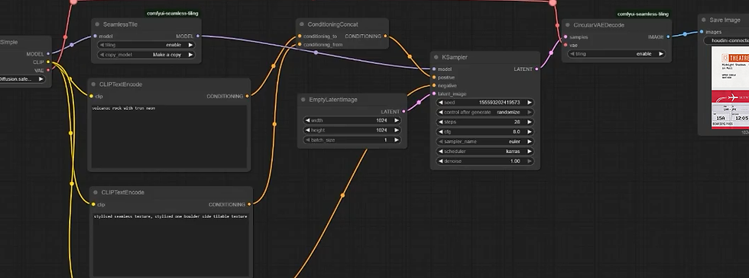749x278 pixels.
Task: Toggle the tiling enable option in SeamlessTile
Action: point(146,45)
